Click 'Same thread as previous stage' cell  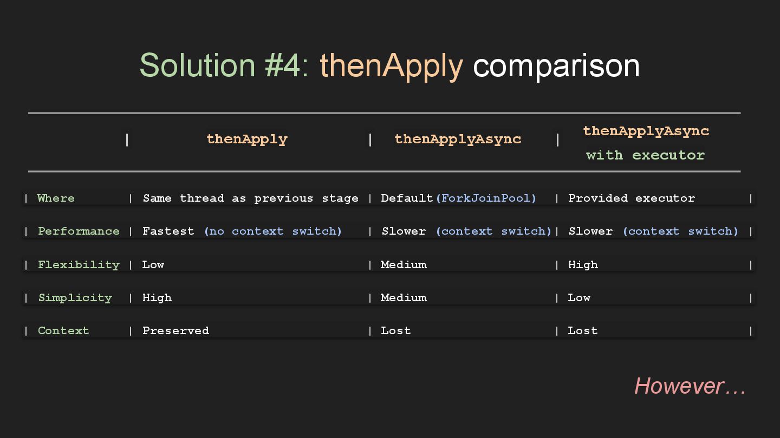[251, 198]
